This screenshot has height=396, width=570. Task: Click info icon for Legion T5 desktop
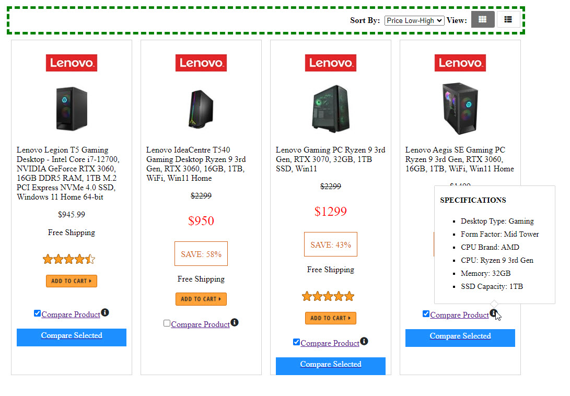coord(105,312)
